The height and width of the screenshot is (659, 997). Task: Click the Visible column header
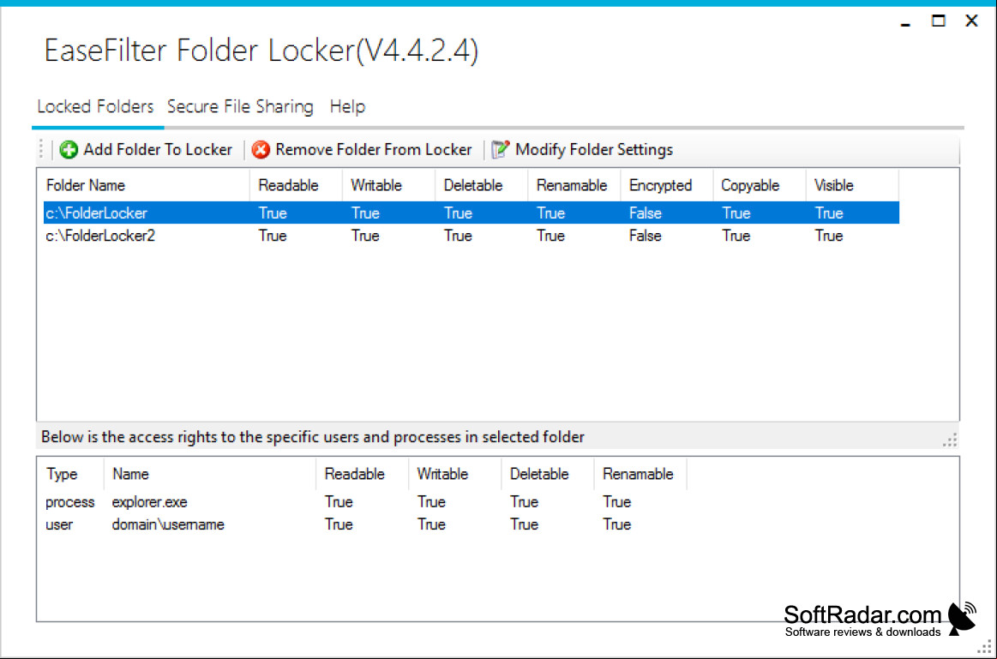853,185
